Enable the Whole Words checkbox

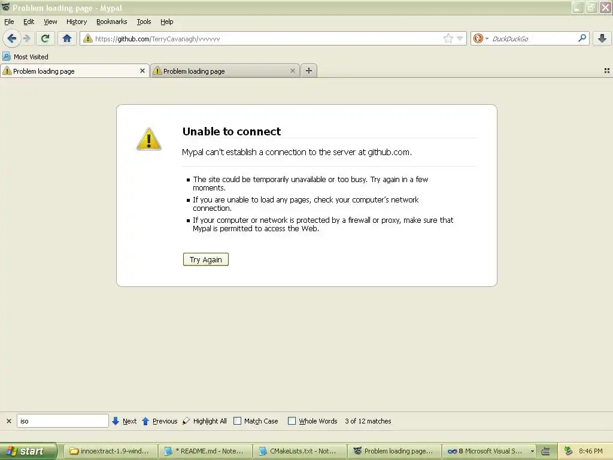292,421
